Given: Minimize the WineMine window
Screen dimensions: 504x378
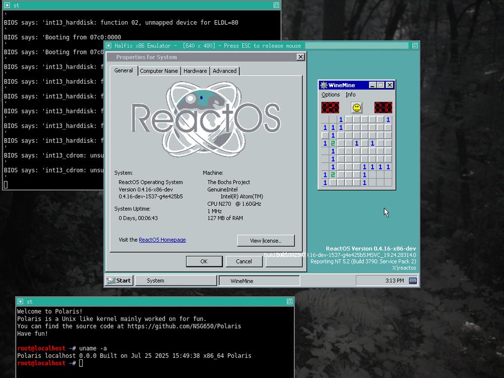Looking at the screenshot, I should pos(372,85).
